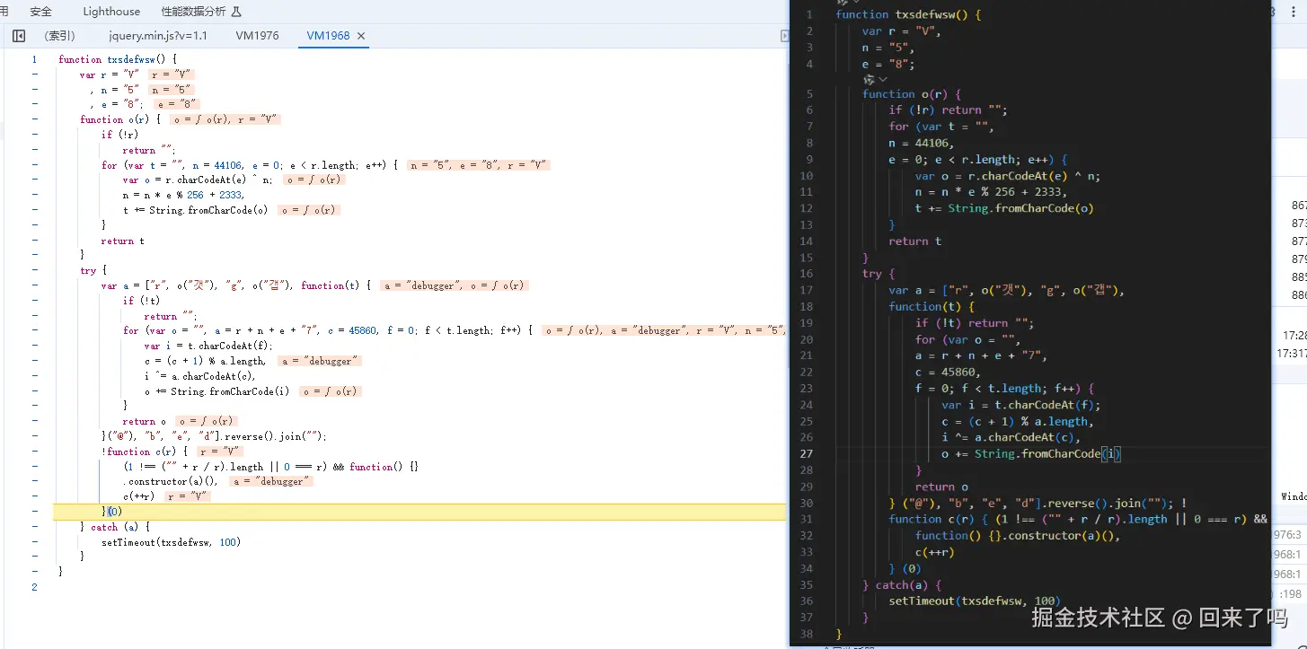The image size is (1307, 649).
Task: Click line number 37 in dark editor
Action: [x=807, y=618]
